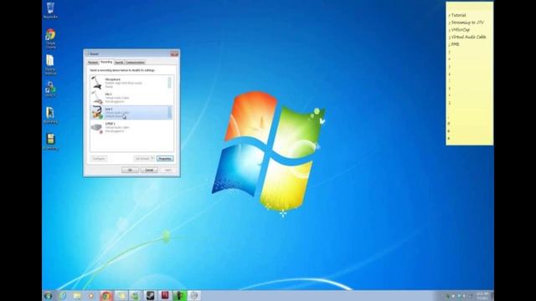The image size is (536, 301).
Task: Click Virtual Audio Cable on sticky note
Action: coord(468,37)
